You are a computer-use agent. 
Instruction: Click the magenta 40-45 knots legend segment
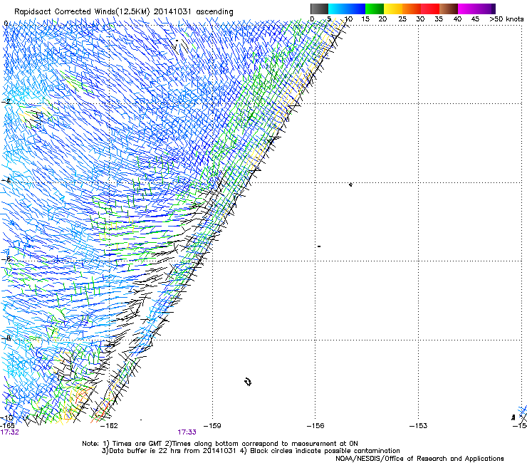pyautogui.click(x=467, y=9)
